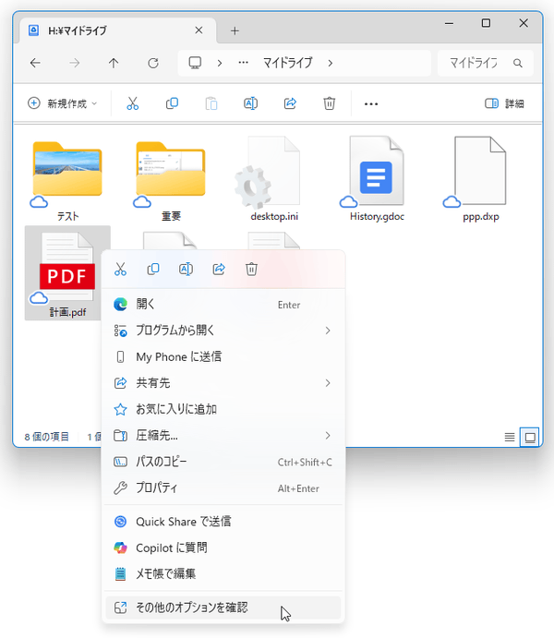This screenshot has height=638, width=554.
Task: Open the toolbar's more options ellipsis
Action: (x=371, y=103)
